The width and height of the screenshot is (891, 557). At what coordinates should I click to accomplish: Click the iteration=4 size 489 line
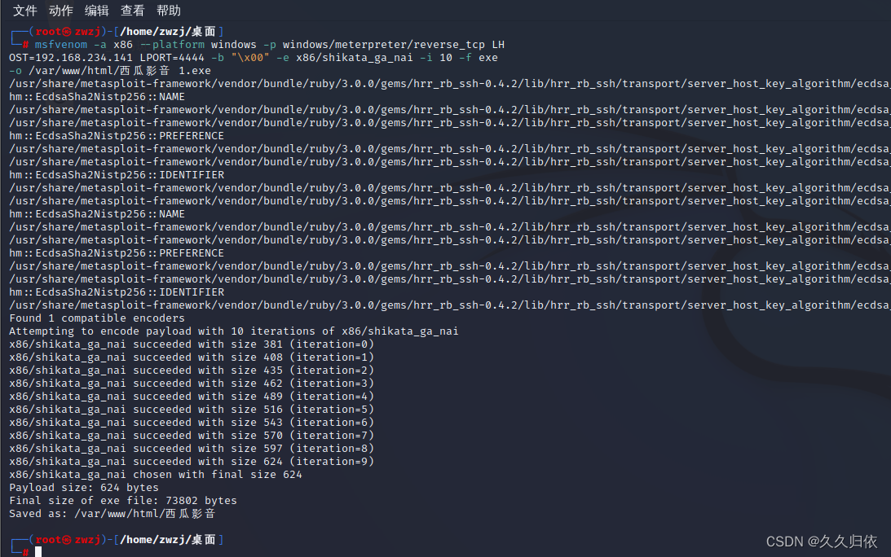[192, 397]
